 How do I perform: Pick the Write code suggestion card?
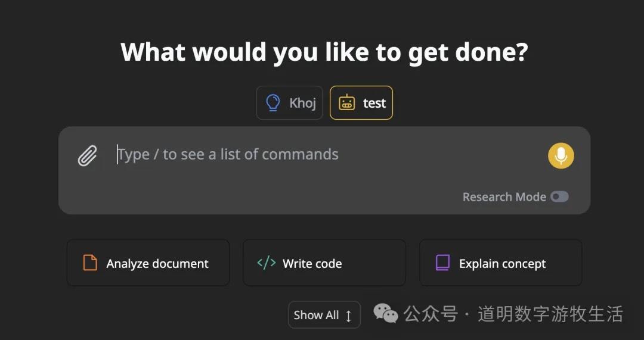click(x=324, y=263)
